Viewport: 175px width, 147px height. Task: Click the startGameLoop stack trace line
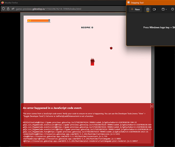pos(72,139)
